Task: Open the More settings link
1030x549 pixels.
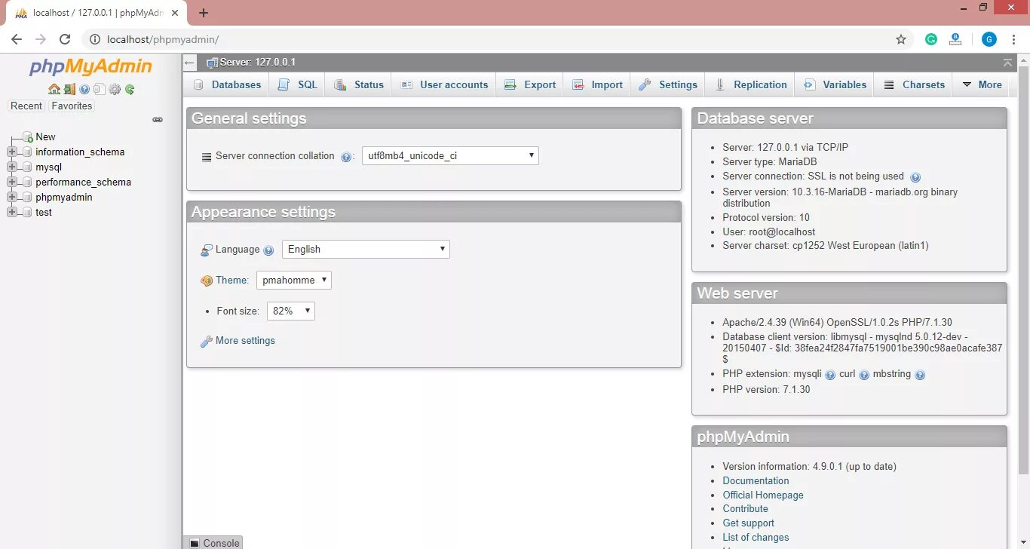Action: pyautogui.click(x=245, y=341)
